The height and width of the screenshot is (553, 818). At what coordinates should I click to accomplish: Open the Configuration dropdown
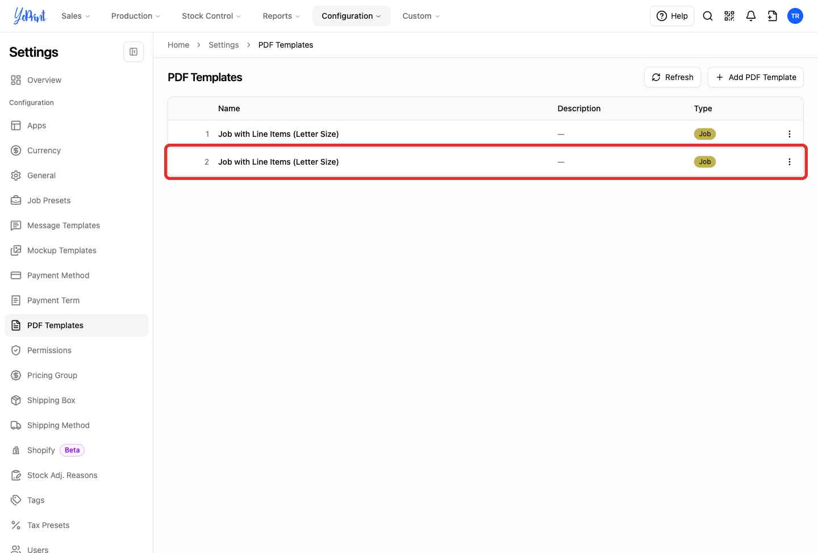click(352, 16)
